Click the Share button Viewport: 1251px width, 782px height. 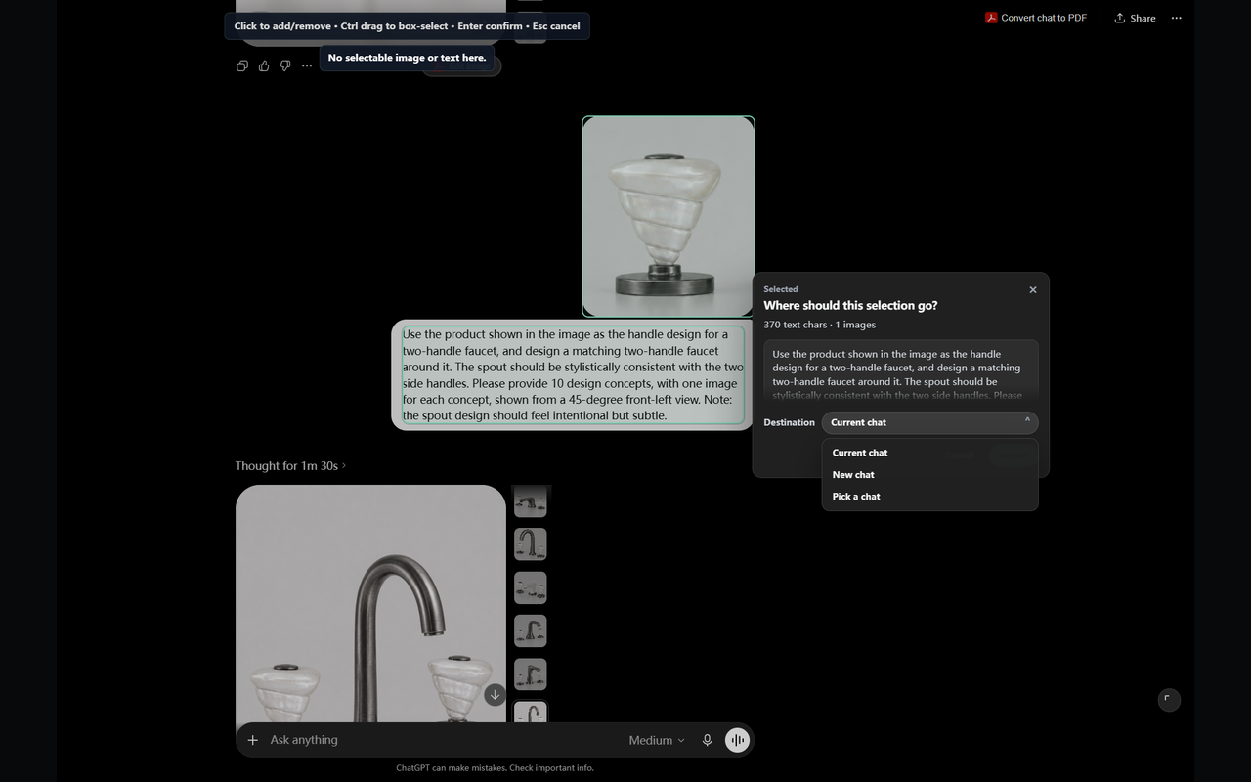point(1135,18)
